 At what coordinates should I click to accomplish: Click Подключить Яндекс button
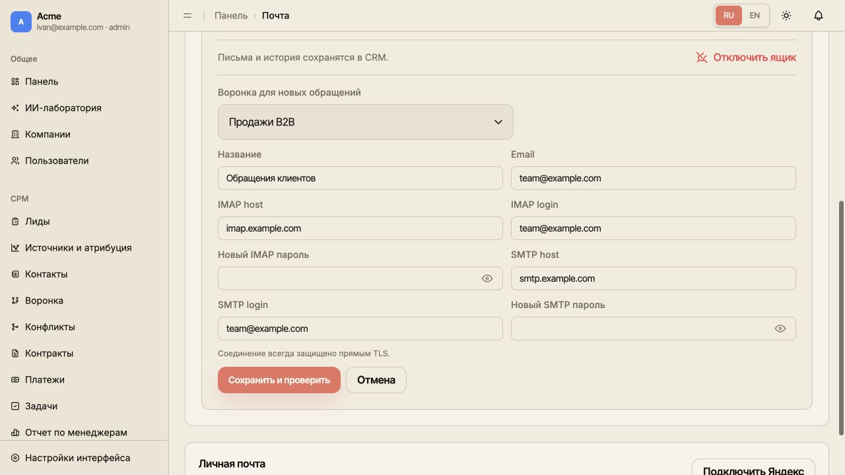point(753,467)
